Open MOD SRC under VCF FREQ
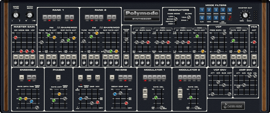Viewport: 270px width, 113px height. [x=213, y=57]
